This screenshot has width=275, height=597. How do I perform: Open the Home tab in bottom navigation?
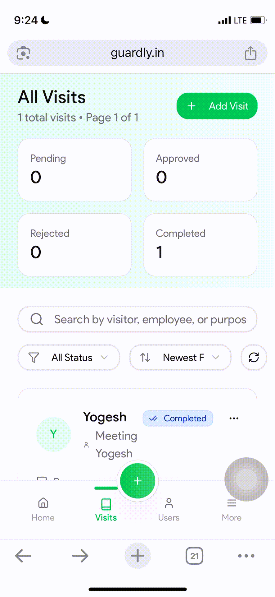pyautogui.click(x=43, y=509)
